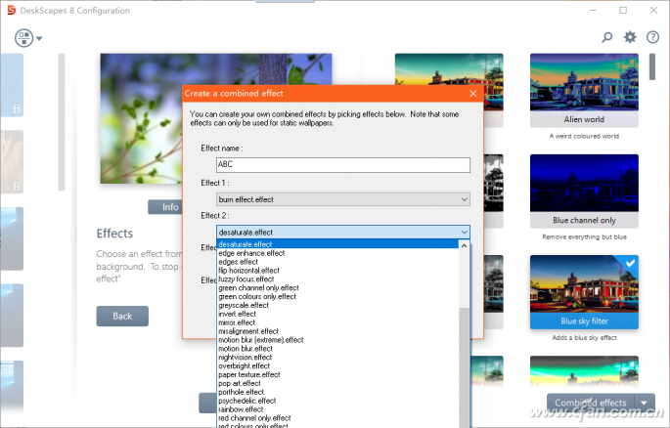Viewport: 670px width, 428px height.
Task: Click the green leaves wallpaper preview
Action: click(x=141, y=118)
